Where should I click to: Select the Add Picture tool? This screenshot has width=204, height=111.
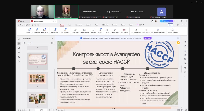coord(44,31)
